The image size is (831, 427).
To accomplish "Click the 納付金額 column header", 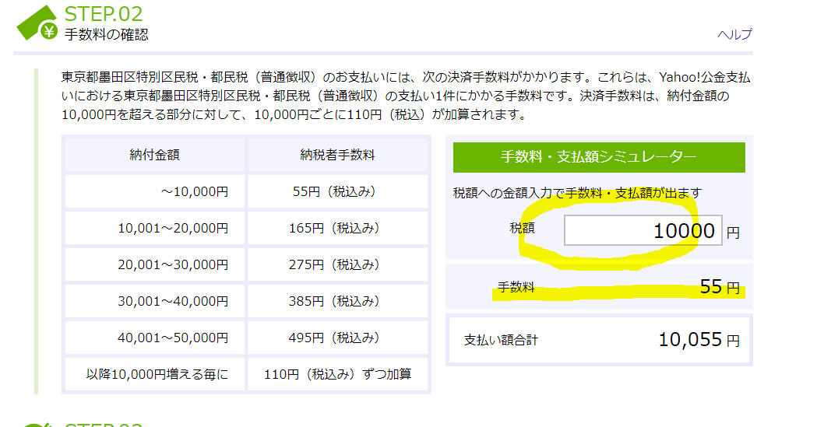I will coord(155,155).
